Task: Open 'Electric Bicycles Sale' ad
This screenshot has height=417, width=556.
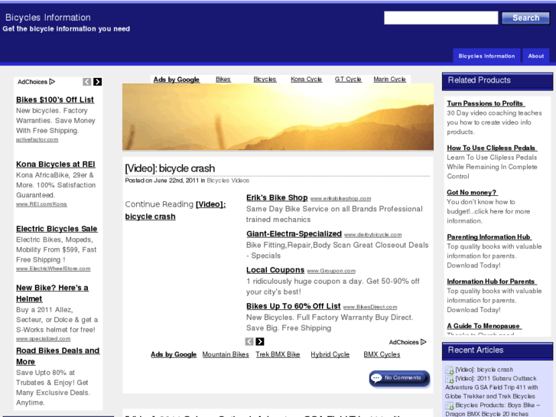Action: pyautogui.click(x=57, y=229)
